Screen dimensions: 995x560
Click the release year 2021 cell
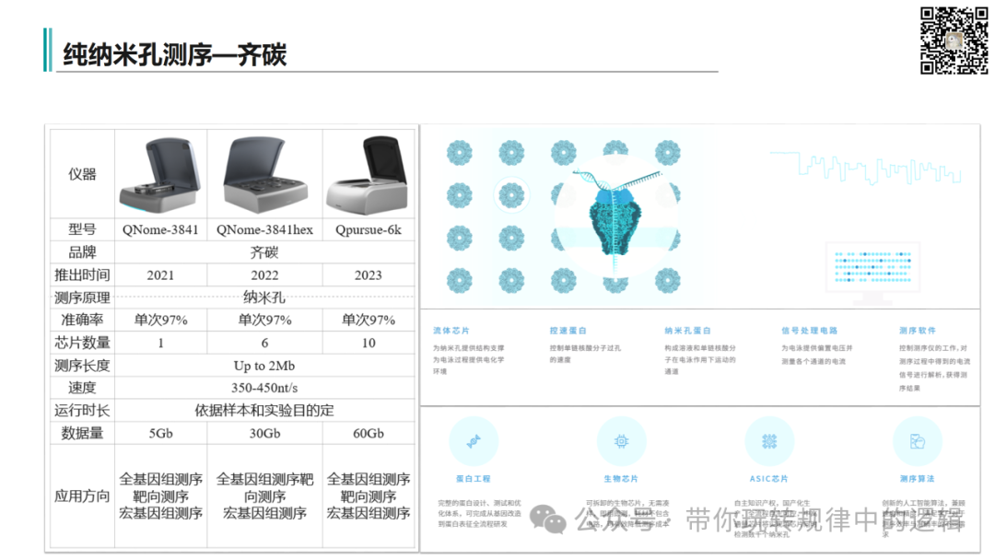[160, 275]
